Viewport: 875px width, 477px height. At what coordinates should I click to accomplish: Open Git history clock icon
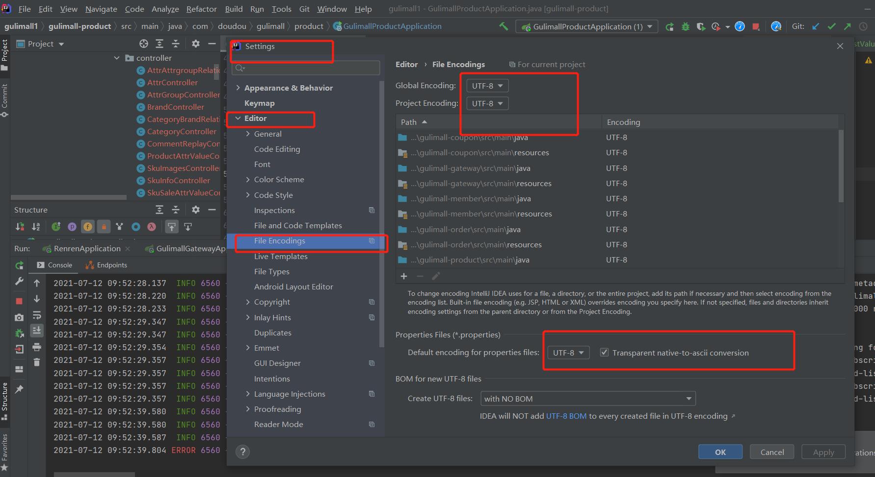tap(864, 26)
